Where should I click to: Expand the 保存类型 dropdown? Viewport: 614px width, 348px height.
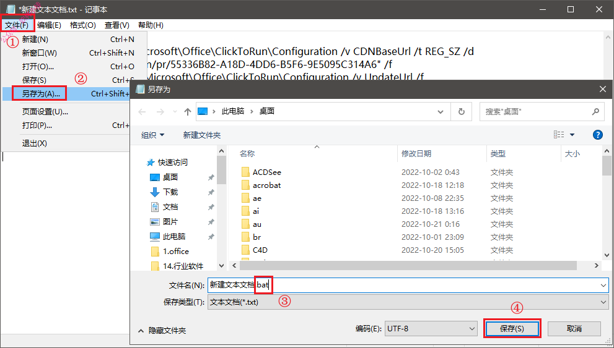click(408, 302)
